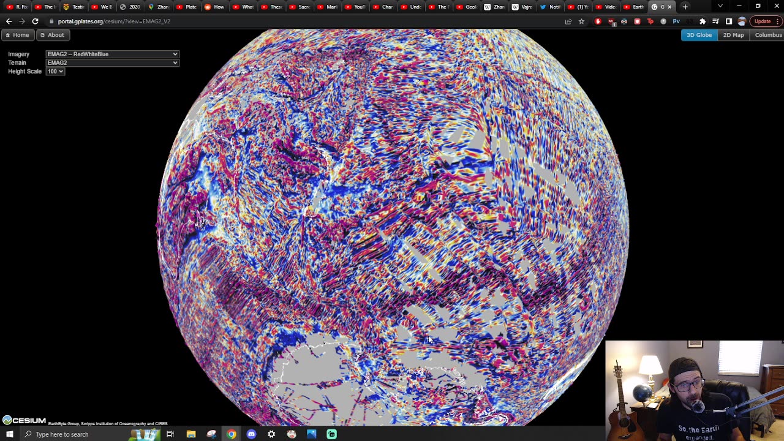
Task: Open the red hand ad-blocker extension
Action: tap(598, 21)
